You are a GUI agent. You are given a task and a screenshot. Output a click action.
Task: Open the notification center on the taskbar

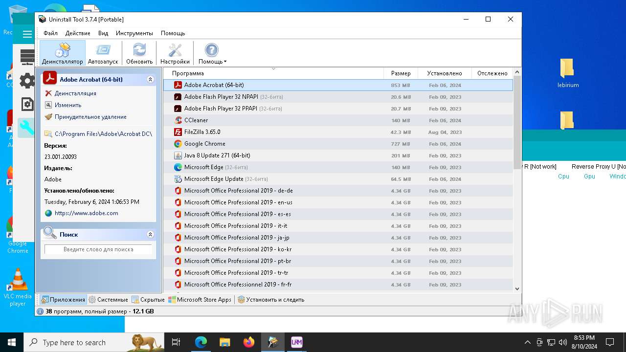(x=610, y=342)
